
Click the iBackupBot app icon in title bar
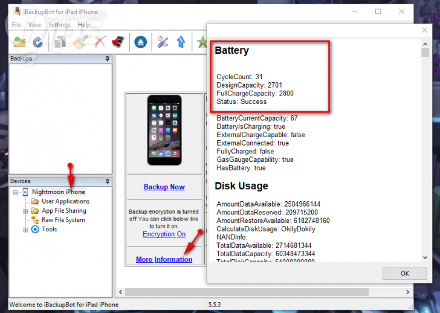click(x=18, y=11)
